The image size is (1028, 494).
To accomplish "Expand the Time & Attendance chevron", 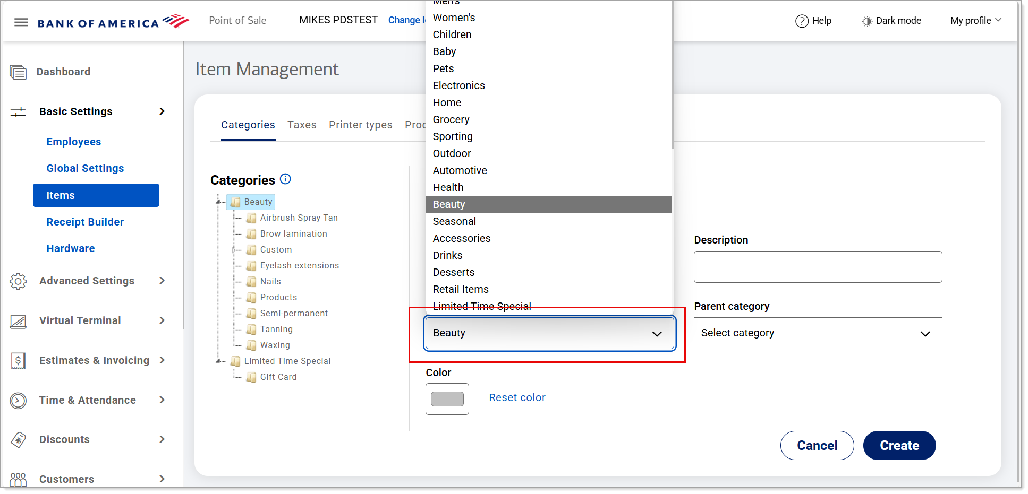I will click(162, 400).
